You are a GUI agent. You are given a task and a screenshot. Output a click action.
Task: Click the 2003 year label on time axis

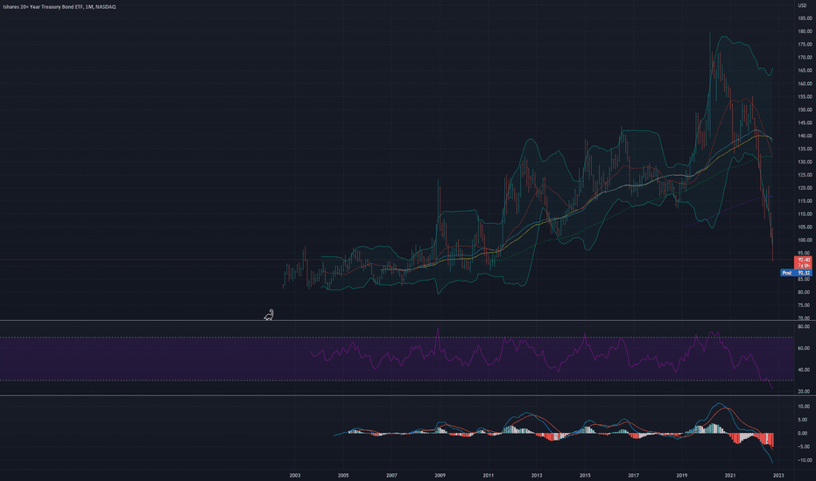pyautogui.click(x=294, y=475)
